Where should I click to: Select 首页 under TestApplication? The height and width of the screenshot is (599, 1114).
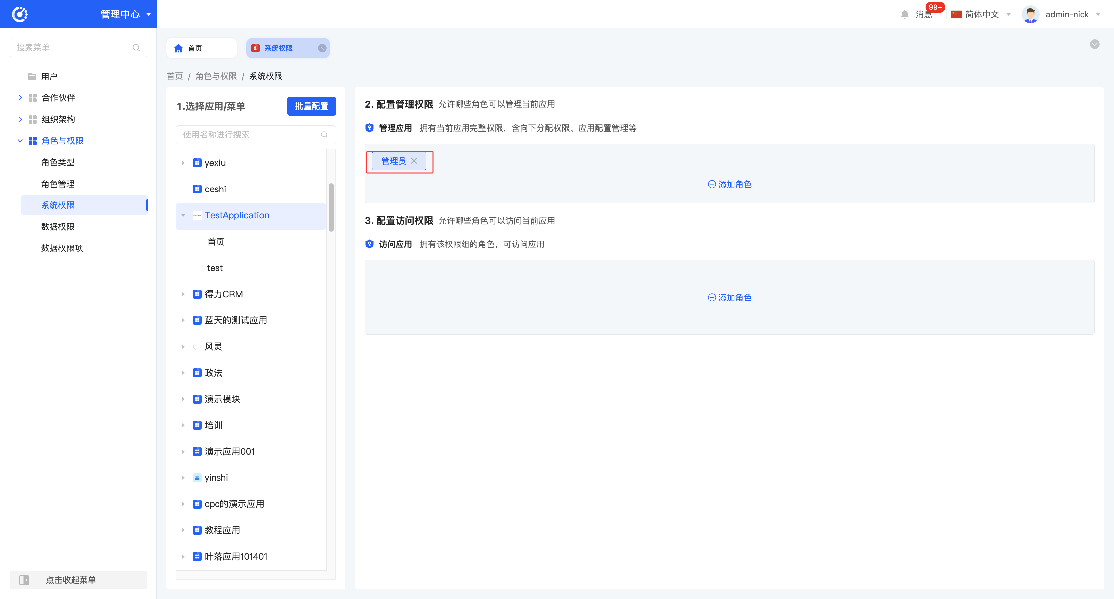216,242
